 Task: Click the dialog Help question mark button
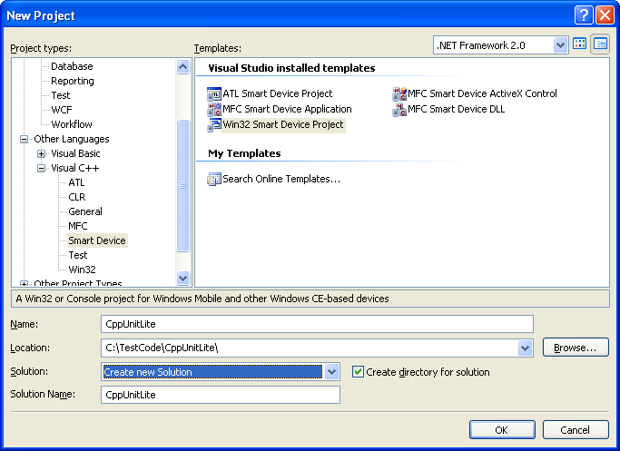coord(584,15)
